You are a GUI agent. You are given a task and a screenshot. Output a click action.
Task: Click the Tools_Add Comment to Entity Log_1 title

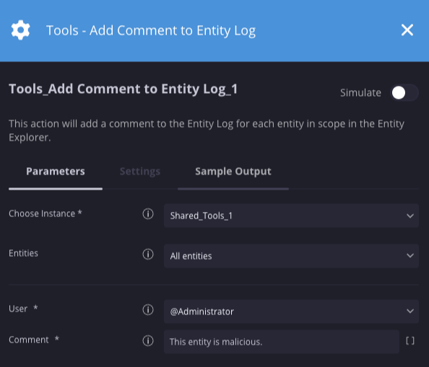[123, 89]
